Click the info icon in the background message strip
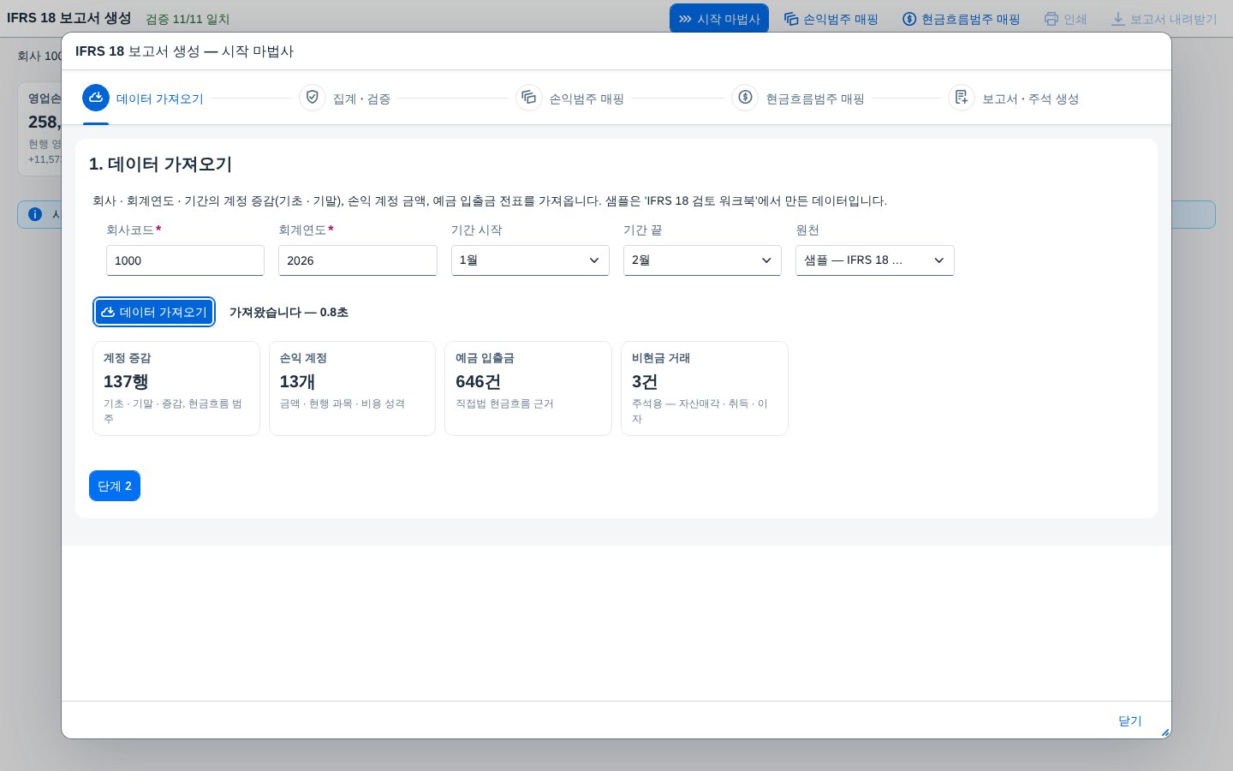 pos(35,214)
